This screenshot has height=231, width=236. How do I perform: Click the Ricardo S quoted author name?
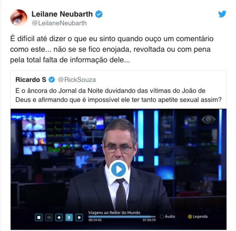click(31, 80)
